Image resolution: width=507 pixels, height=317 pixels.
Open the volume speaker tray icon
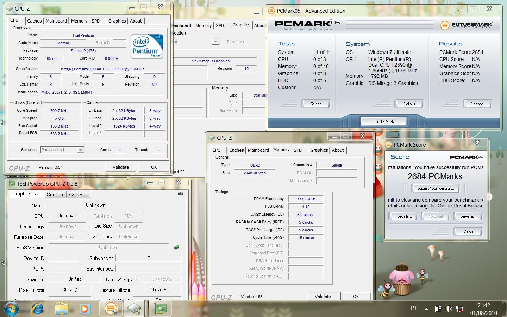click(449, 309)
